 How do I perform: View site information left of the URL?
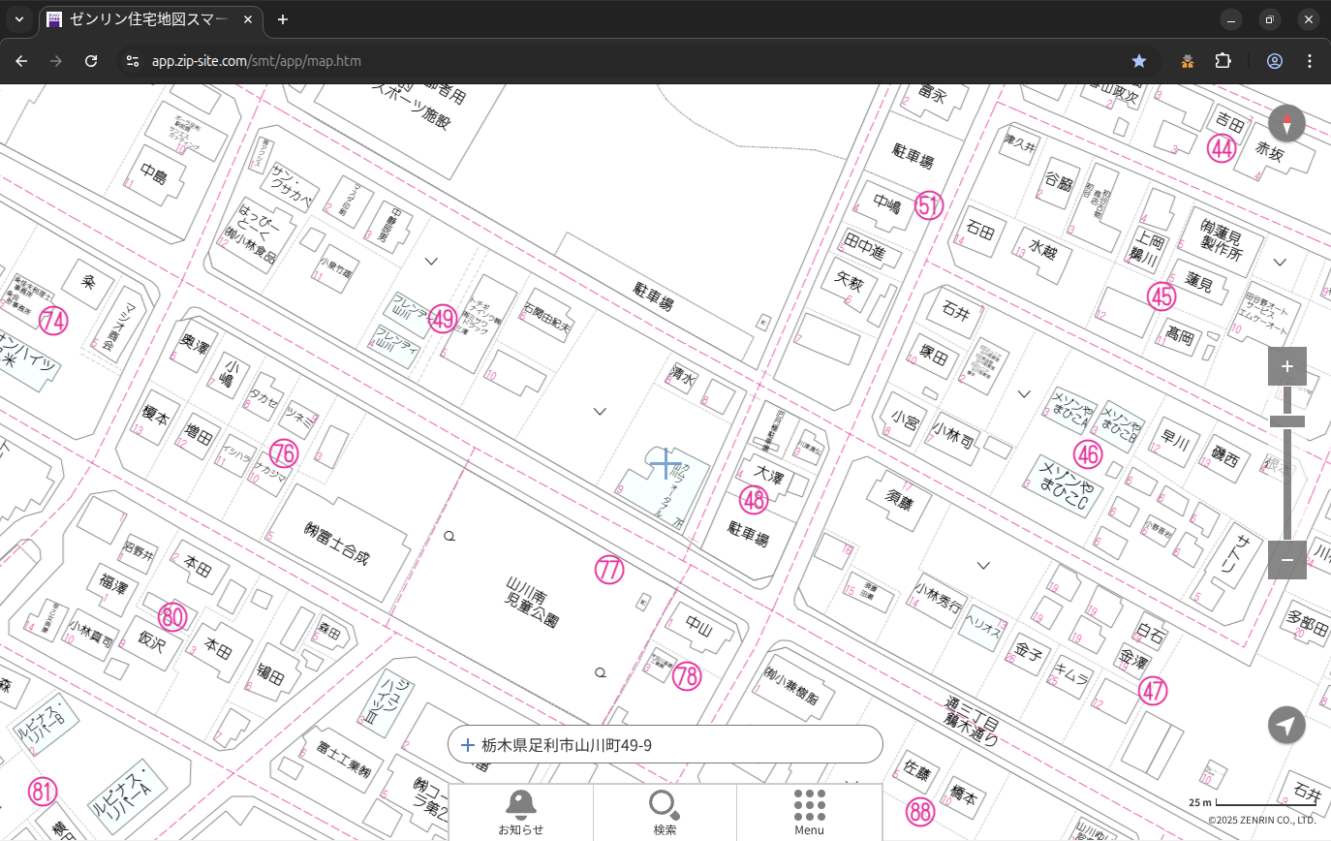coord(133,61)
